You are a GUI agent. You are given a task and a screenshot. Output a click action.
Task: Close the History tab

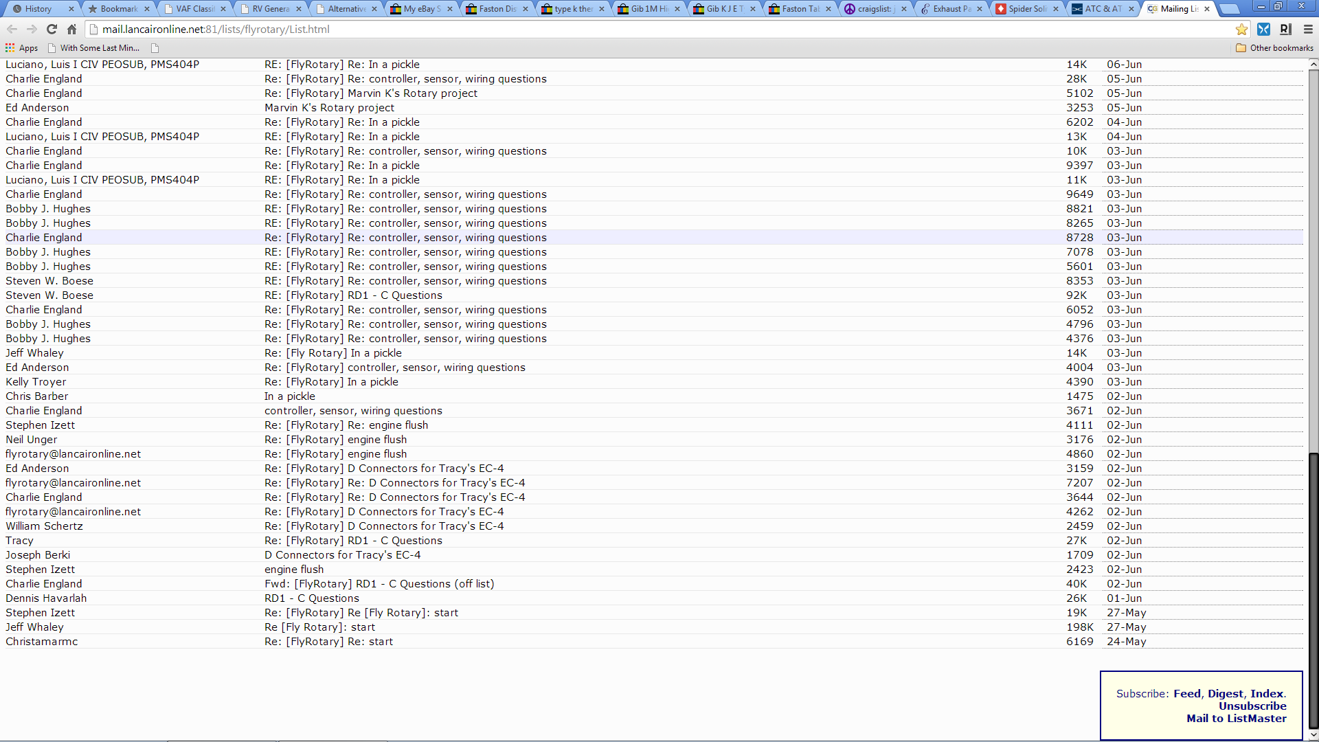tap(71, 9)
